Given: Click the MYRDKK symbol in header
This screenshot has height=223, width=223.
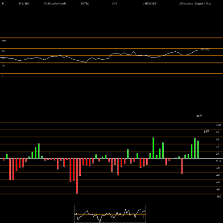Looking at the screenshot, I should (x=150, y=4).
